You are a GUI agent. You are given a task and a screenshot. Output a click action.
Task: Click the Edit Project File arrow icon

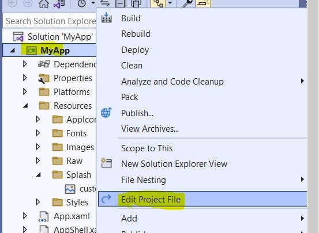point(106,198)
